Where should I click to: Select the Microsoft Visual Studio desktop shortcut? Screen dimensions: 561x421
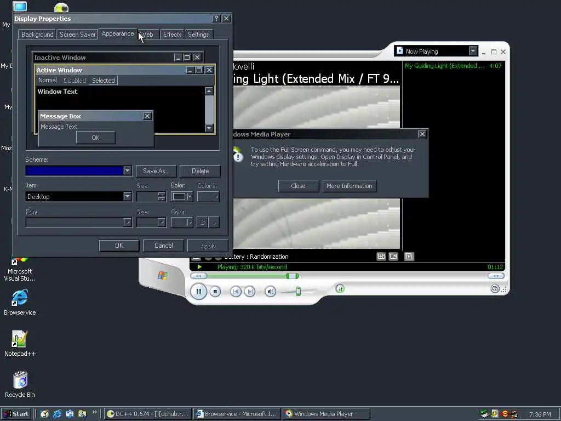[x=20, y=269]
